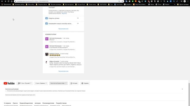Image resolution: width=190 pixels, height=106 pixels.
Task: Open the Правообладателям footer link
Action: tap(26, 103)
